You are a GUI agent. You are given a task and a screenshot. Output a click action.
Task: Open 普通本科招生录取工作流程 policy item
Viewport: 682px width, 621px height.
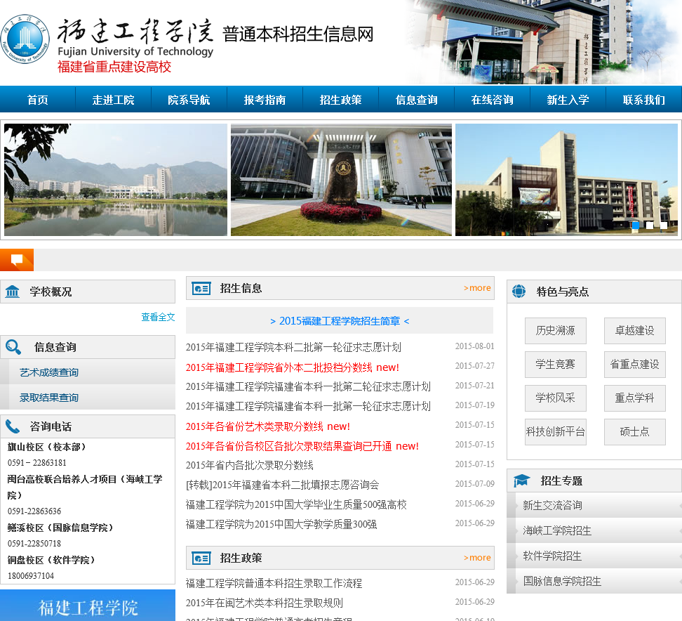pos(274,583)
